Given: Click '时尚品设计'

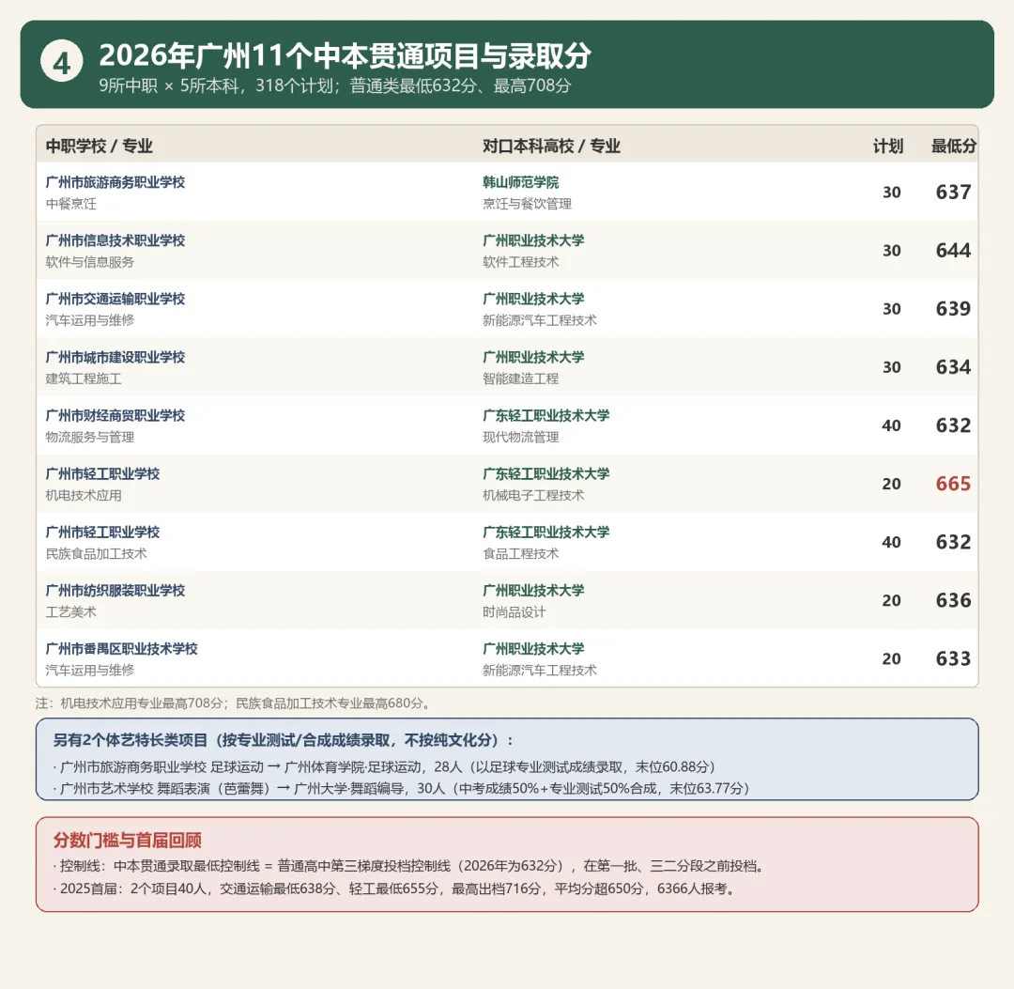Looking at the screenshot, I should tap(515, 611).
